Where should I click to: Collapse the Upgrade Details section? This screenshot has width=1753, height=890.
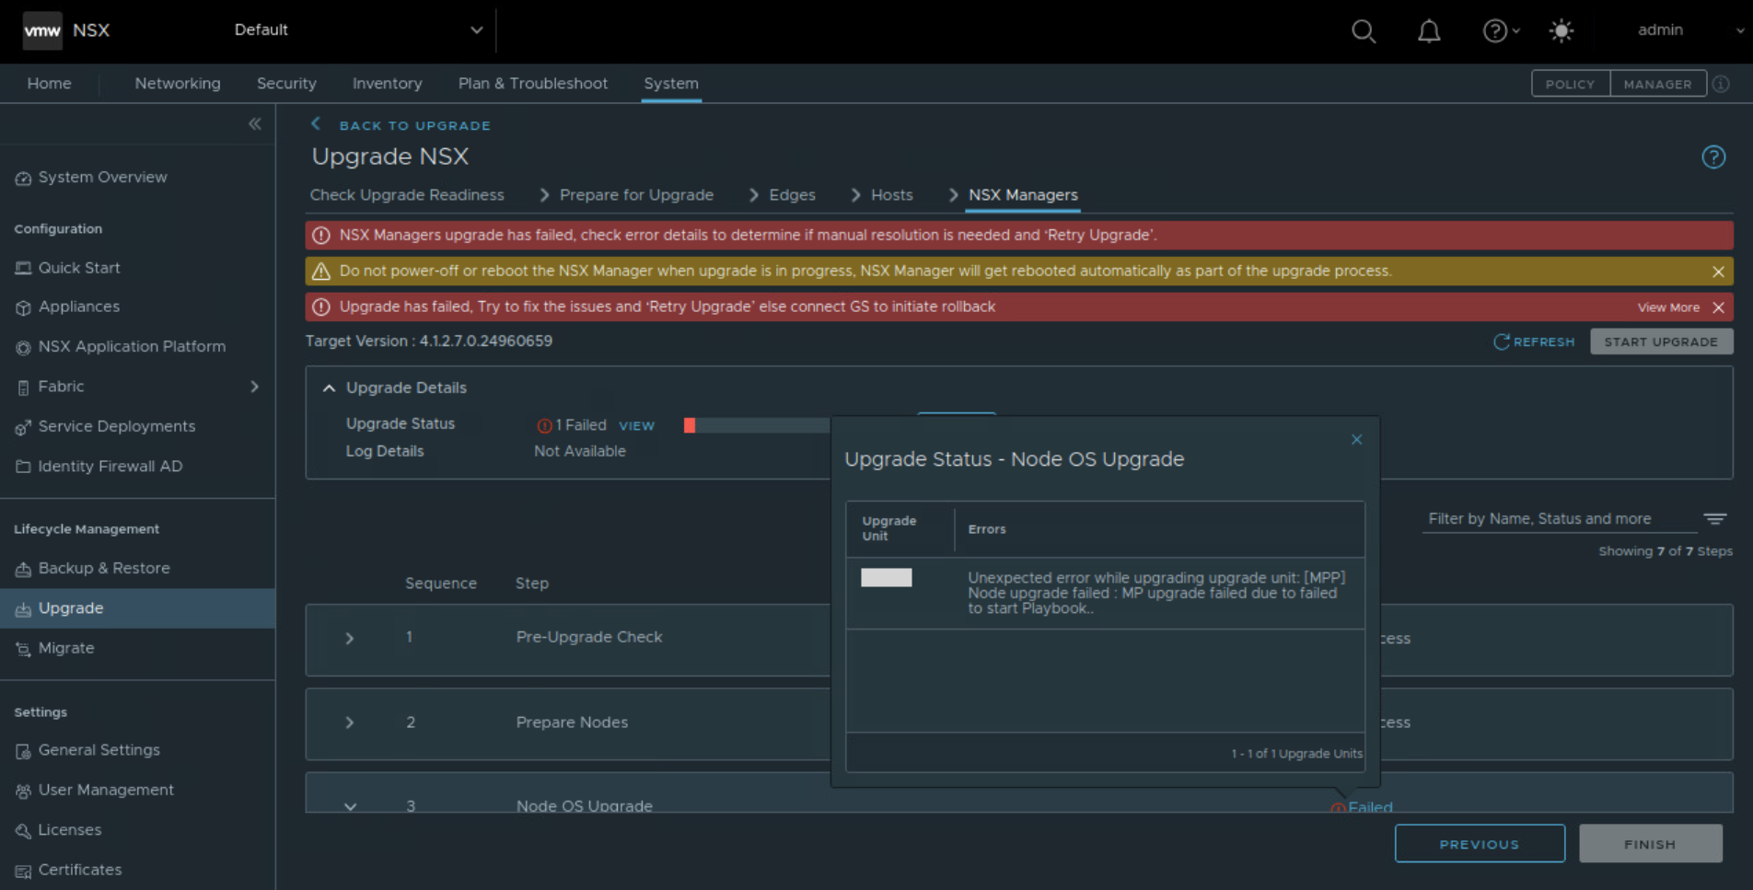point(329,388)
